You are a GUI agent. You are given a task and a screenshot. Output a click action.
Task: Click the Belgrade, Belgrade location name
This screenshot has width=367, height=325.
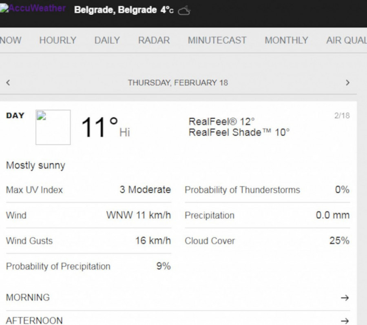point(115,10)
